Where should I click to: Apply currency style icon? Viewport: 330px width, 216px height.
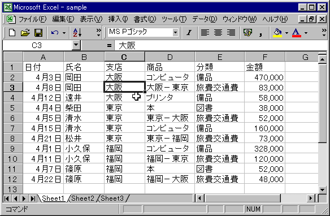pos(248,33)
